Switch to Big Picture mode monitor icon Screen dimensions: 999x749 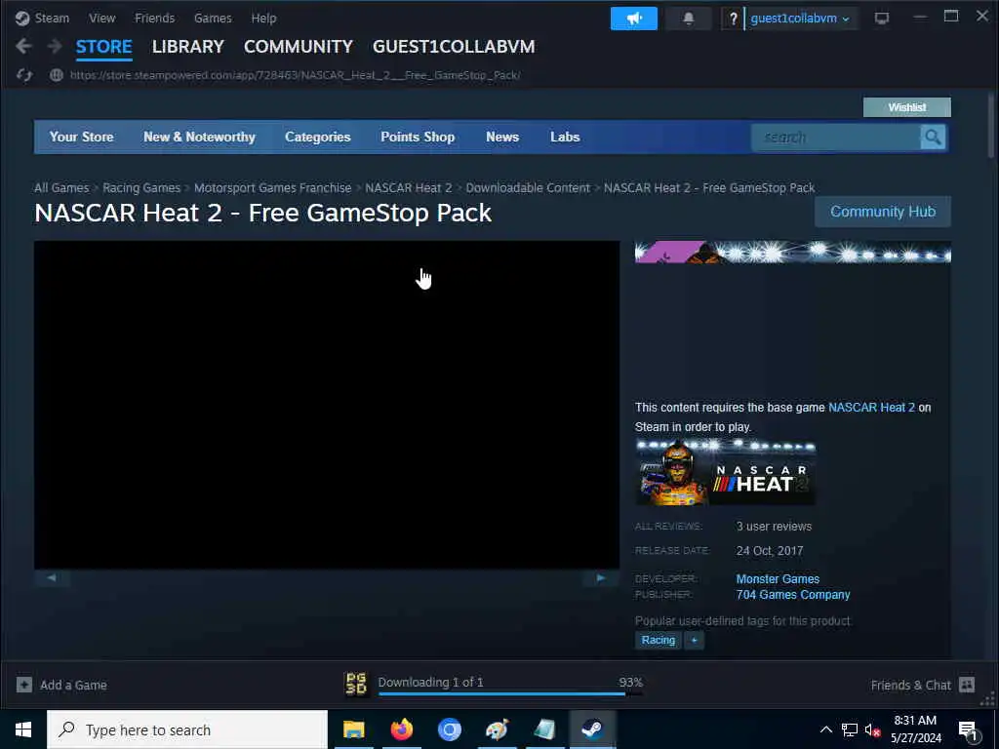click(x=882, y=19)
